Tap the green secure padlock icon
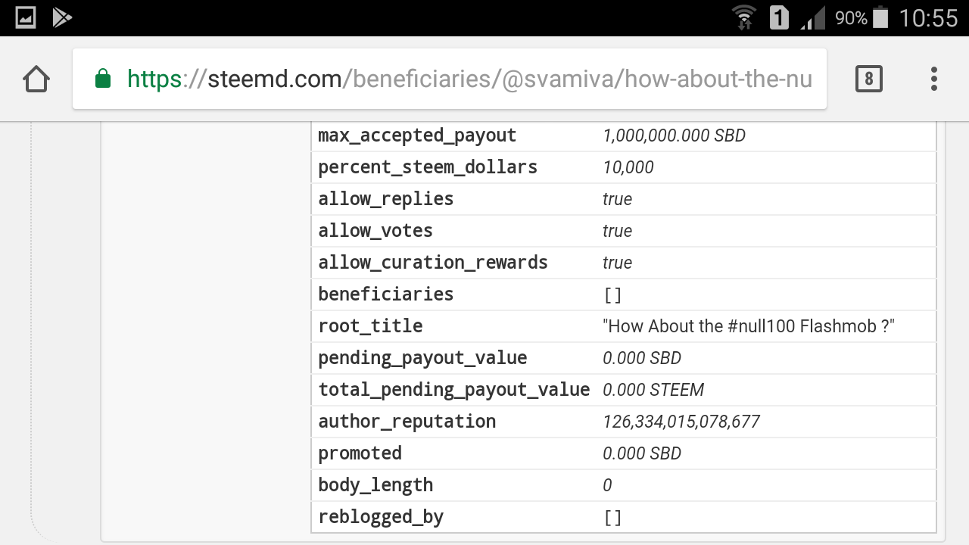This screenshot has width=969, height=545. 103,79
